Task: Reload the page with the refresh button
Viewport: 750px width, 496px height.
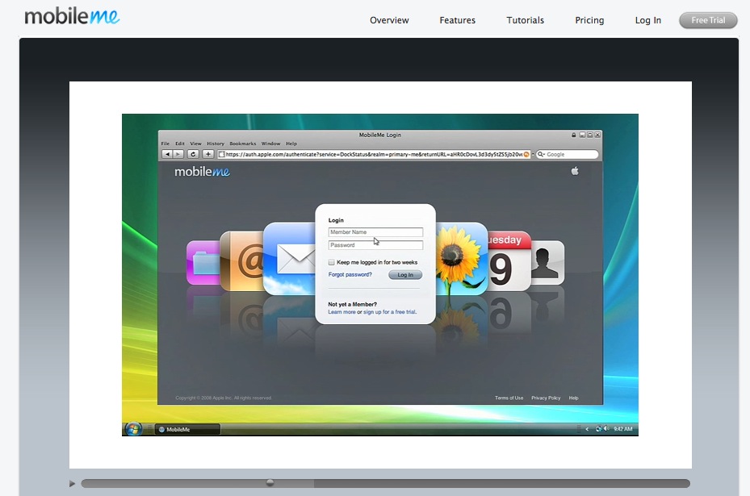Action: tap(193, 154)
